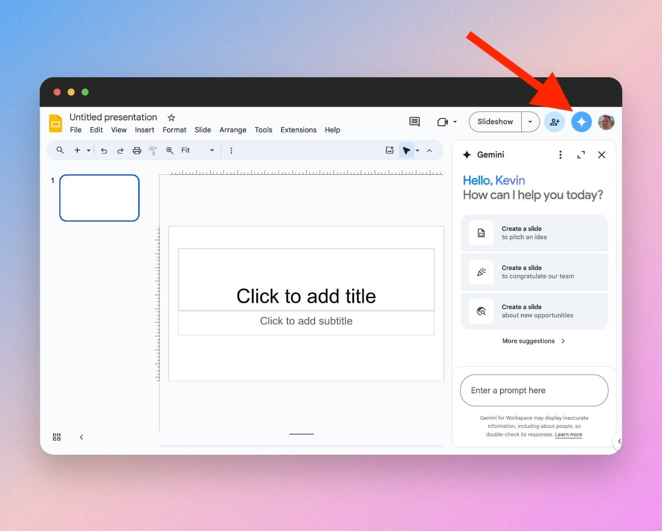Open comment history icon
This screenshot has height=531, width=662.
coord(414,121)
